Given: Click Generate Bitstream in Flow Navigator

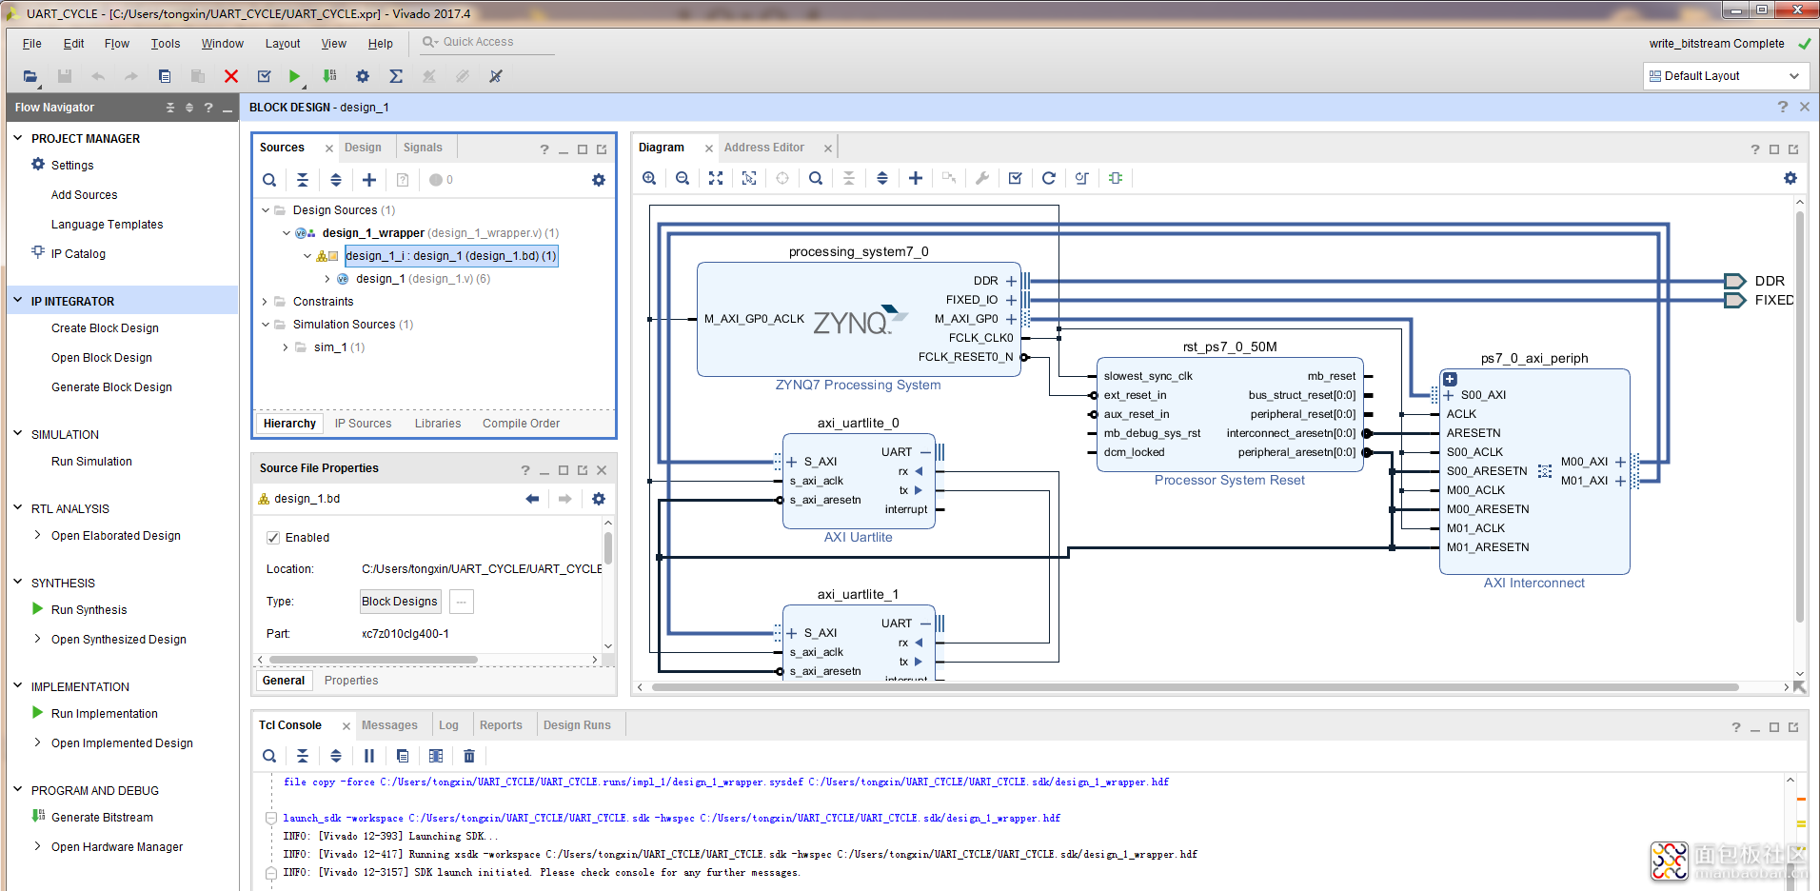Looking at the screenshot, I should click(102, 818).
